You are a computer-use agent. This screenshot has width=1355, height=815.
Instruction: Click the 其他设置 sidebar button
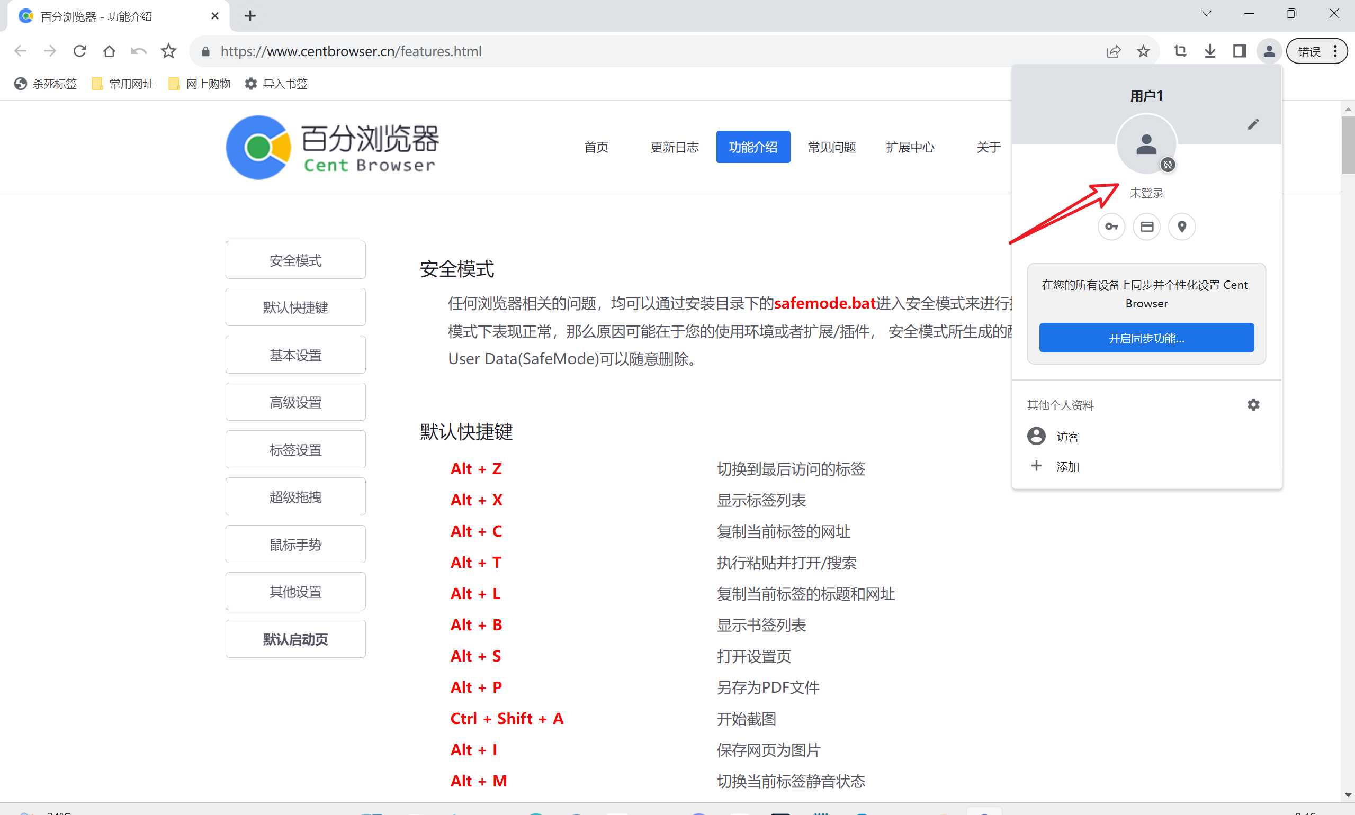(x=295, y=592)
